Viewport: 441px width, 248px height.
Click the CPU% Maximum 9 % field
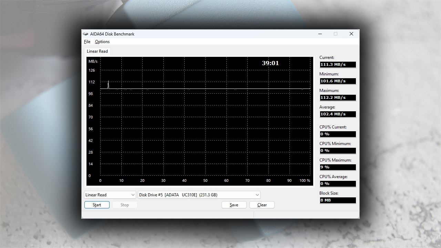tap(337, 167)
